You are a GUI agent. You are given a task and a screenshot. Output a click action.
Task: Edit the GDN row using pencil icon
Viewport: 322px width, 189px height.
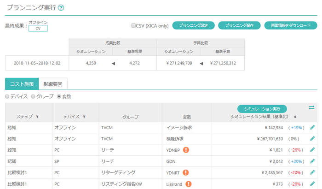click(x=312, y=161)
